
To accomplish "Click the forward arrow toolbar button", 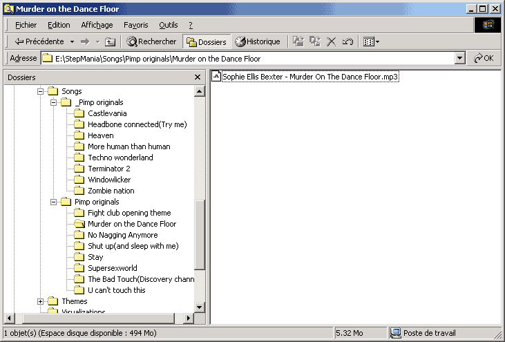I will tap(85, 41).
